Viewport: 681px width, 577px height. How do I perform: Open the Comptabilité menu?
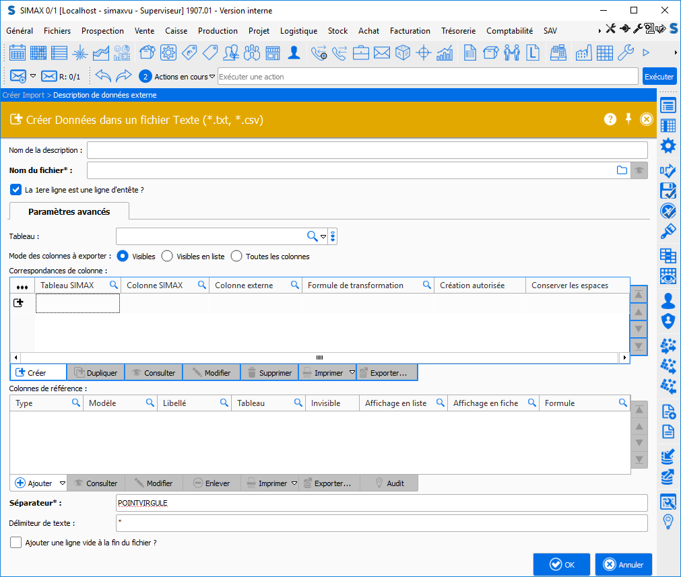coord(509,31)
